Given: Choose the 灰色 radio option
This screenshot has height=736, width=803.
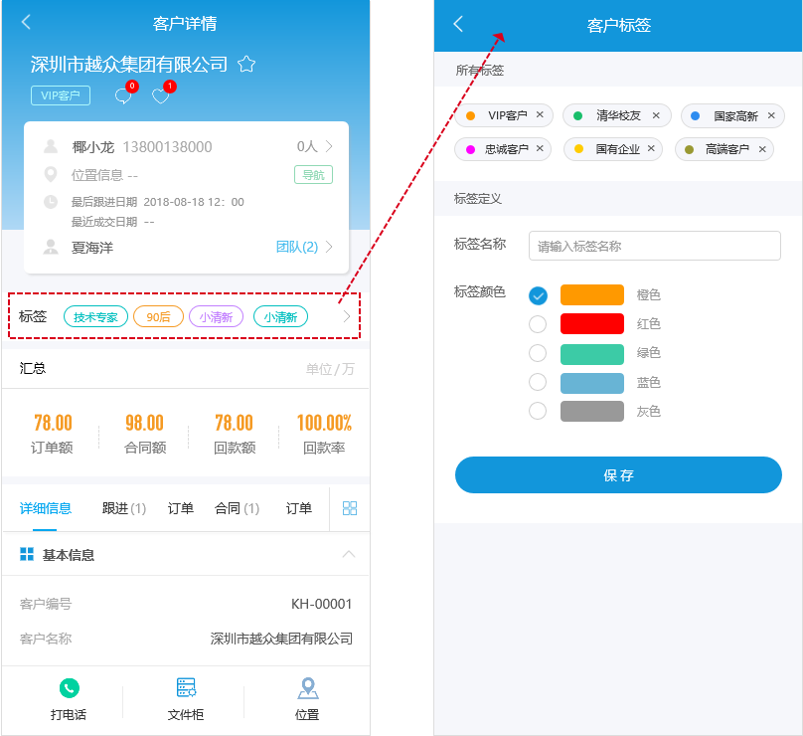Looking at the screenshot, I should click(x=538, y=411).
